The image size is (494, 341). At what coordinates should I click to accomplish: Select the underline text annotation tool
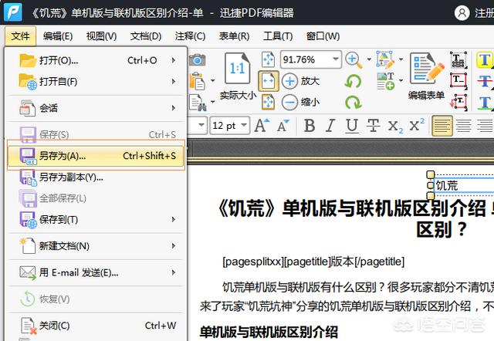(485, 103)
